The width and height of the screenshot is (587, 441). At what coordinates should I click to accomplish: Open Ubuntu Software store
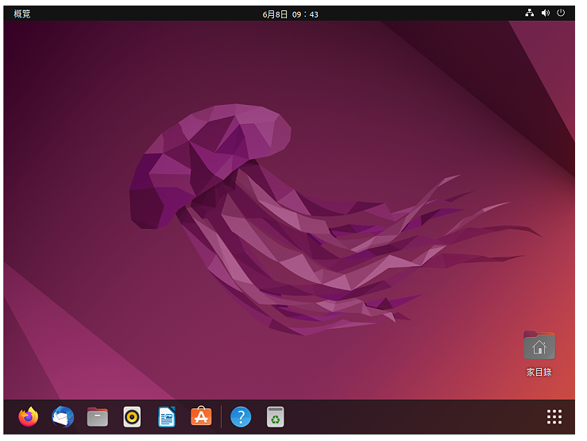point(201,416)
